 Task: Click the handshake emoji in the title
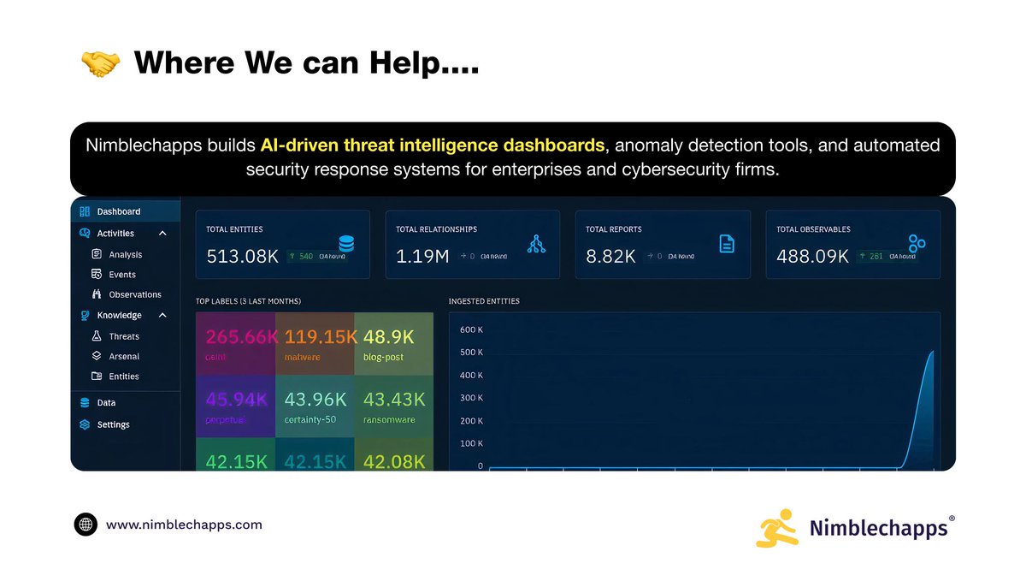pos(100,63)
